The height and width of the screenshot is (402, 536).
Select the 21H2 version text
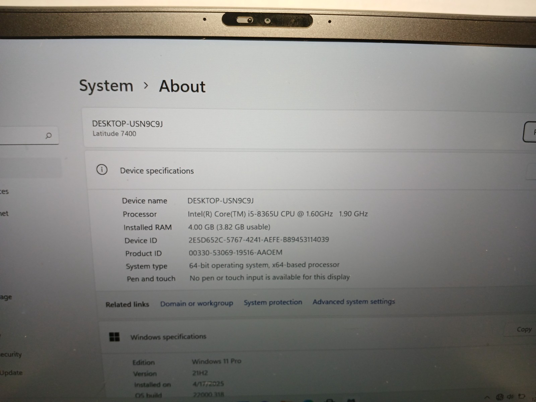point(200,373)
